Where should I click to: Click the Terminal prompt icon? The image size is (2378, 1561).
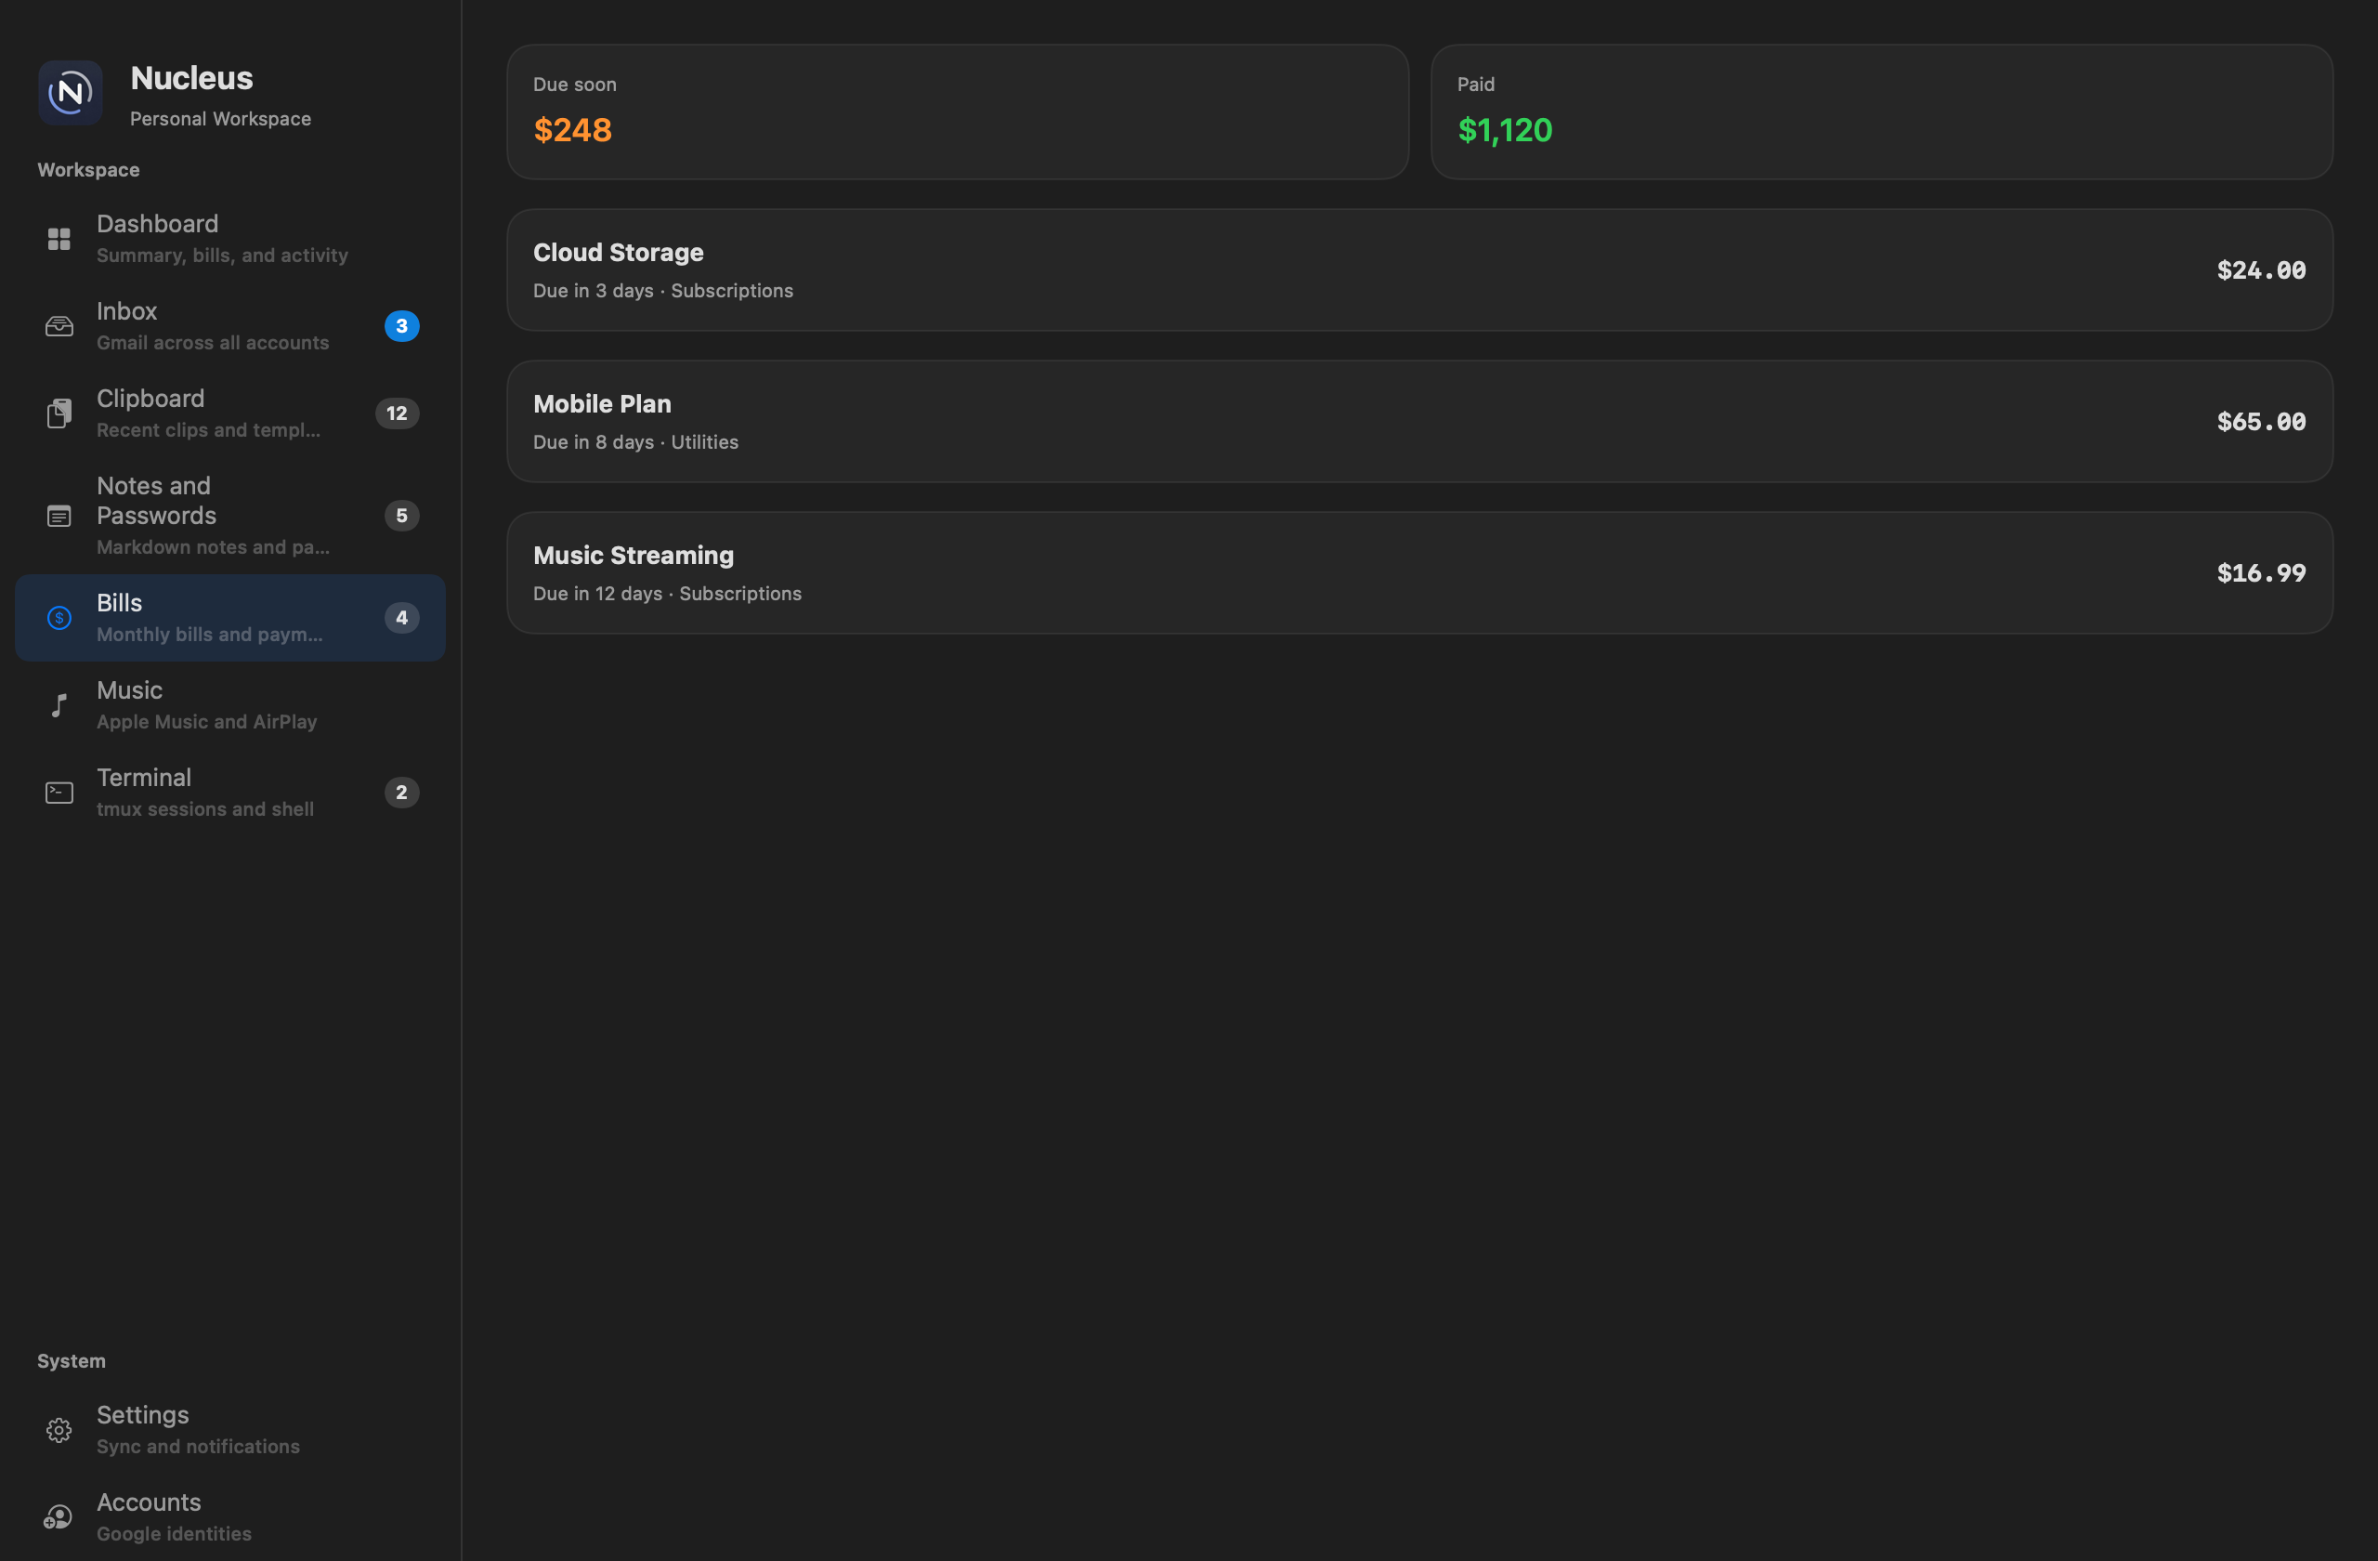click(x=59, y=793)
